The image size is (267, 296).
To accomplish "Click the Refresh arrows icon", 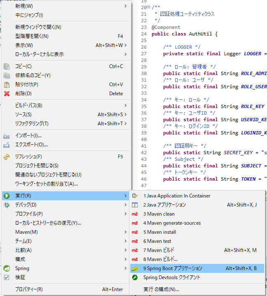I will (7, 157).
